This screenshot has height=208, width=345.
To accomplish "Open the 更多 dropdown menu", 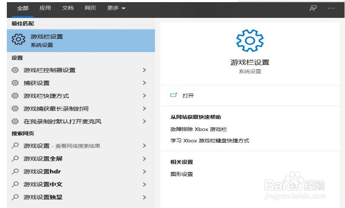I will click(116, 8).
